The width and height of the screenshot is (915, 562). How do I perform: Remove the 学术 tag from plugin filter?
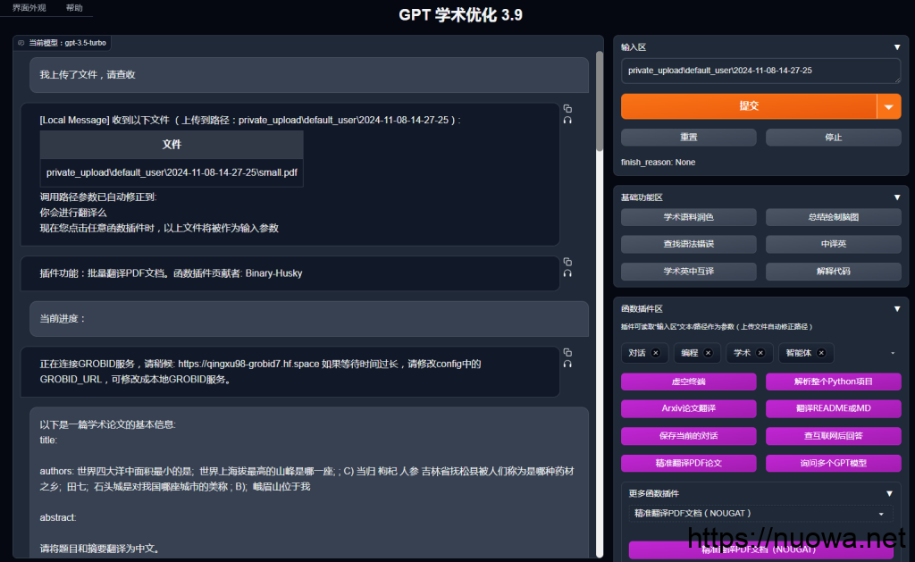760,353
